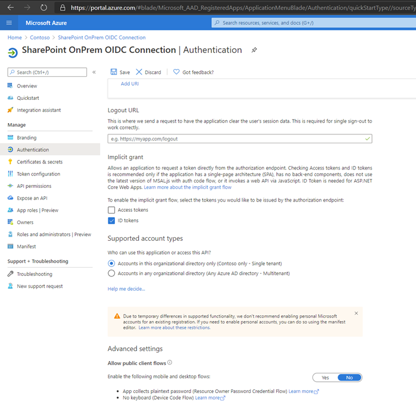Click the Certificates & secrets key icon
The width and height of the screenshot is (416, 402).
click(10, 162)
